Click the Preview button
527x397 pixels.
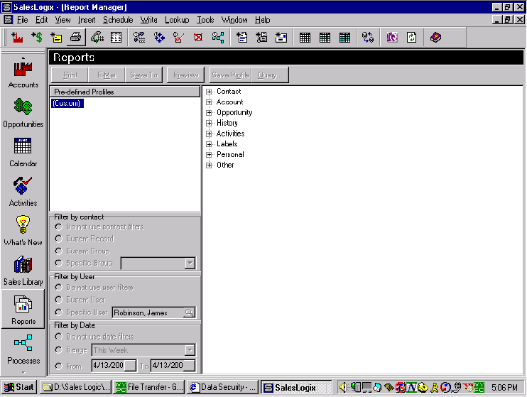coord(186,75)
